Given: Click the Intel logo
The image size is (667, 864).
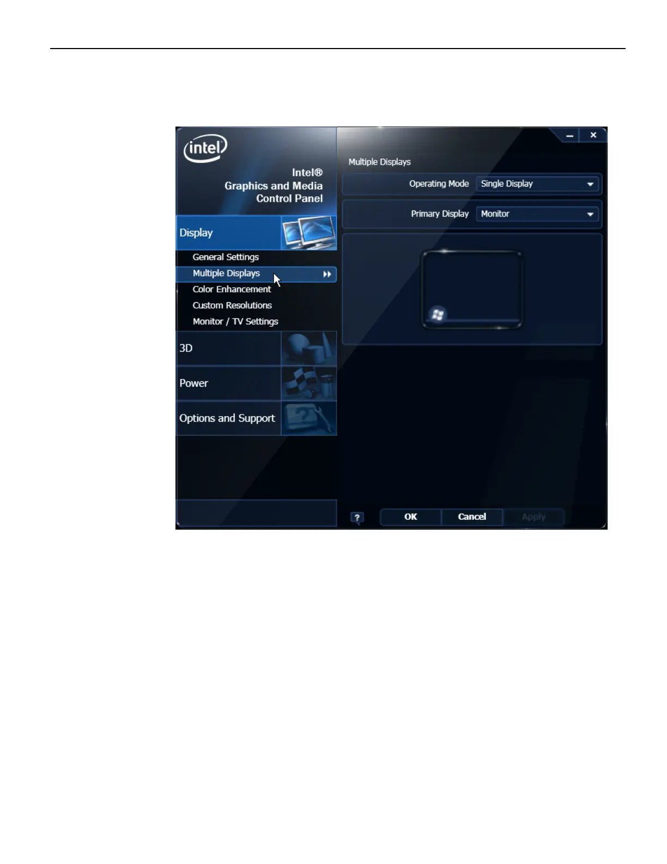Looking at the screenshot, I should [205, 148].
